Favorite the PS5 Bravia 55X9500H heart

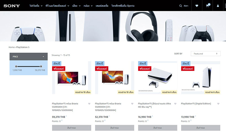89,104
